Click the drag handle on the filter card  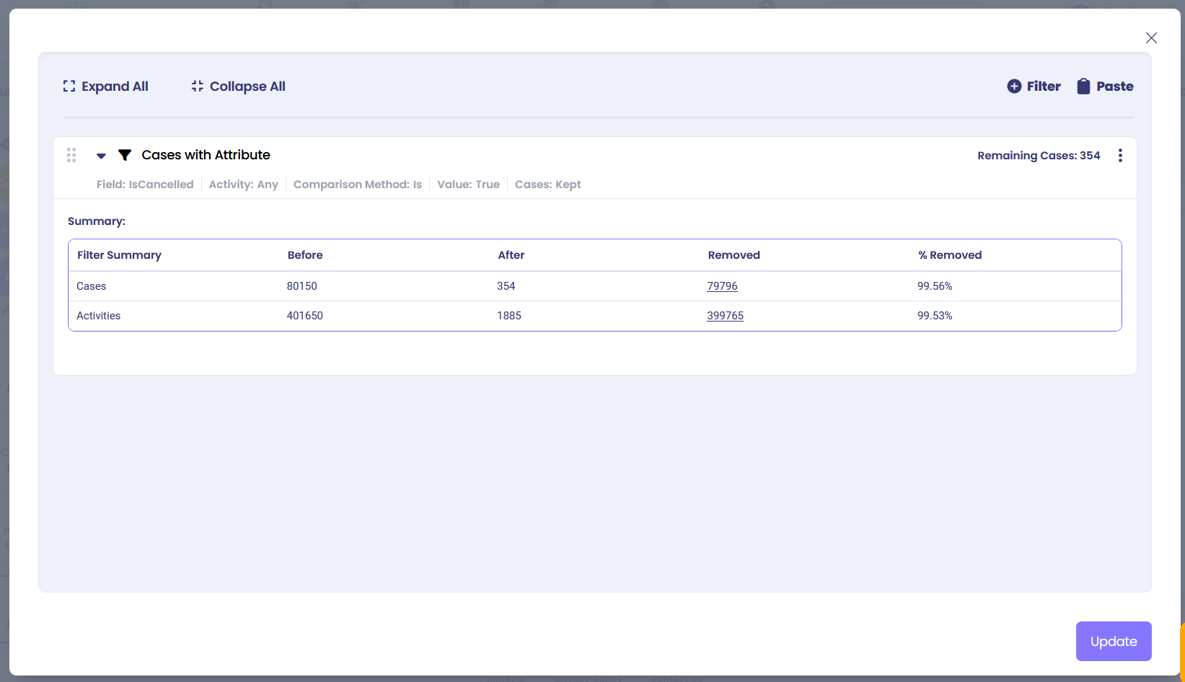pos(71,155)
